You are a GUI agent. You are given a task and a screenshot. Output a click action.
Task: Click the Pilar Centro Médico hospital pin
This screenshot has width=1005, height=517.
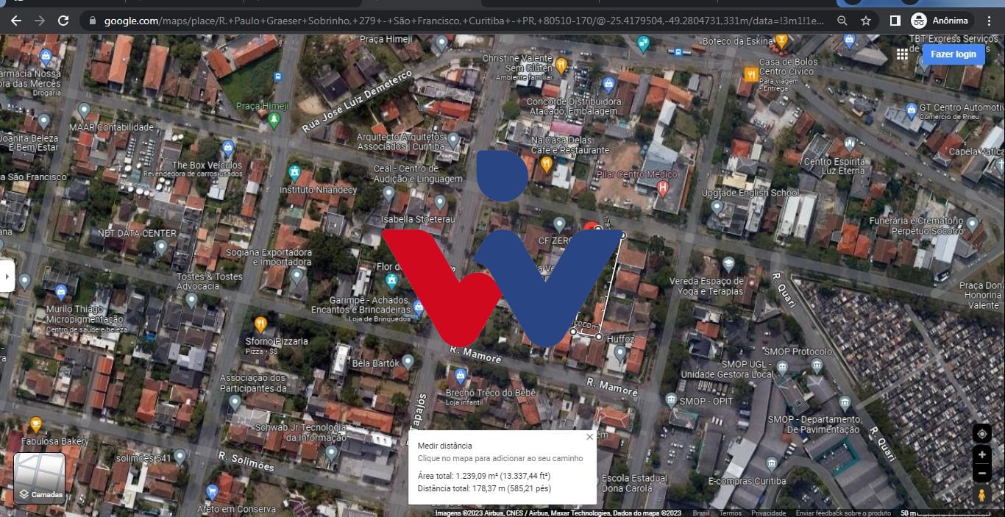(663, 188)
